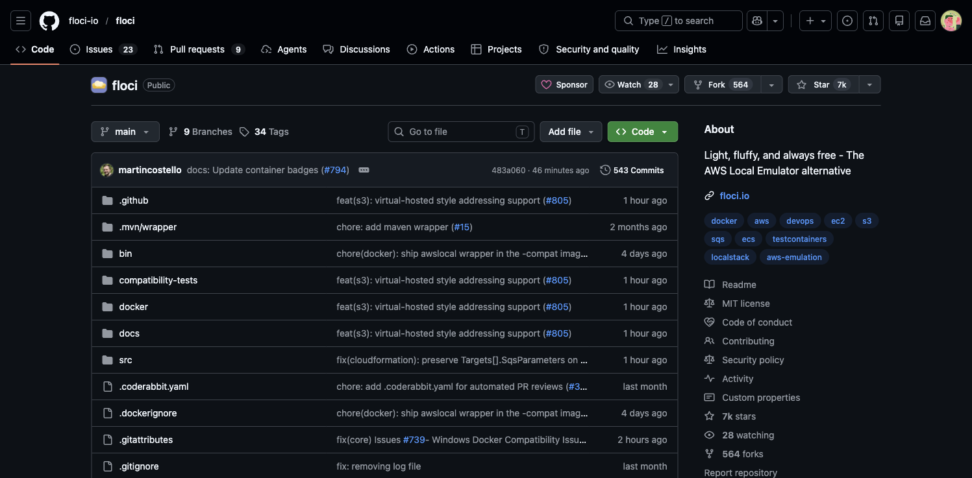Open the green Code dropdown button
The height and width of the screenshot is (478, 972).
point(643,132)
